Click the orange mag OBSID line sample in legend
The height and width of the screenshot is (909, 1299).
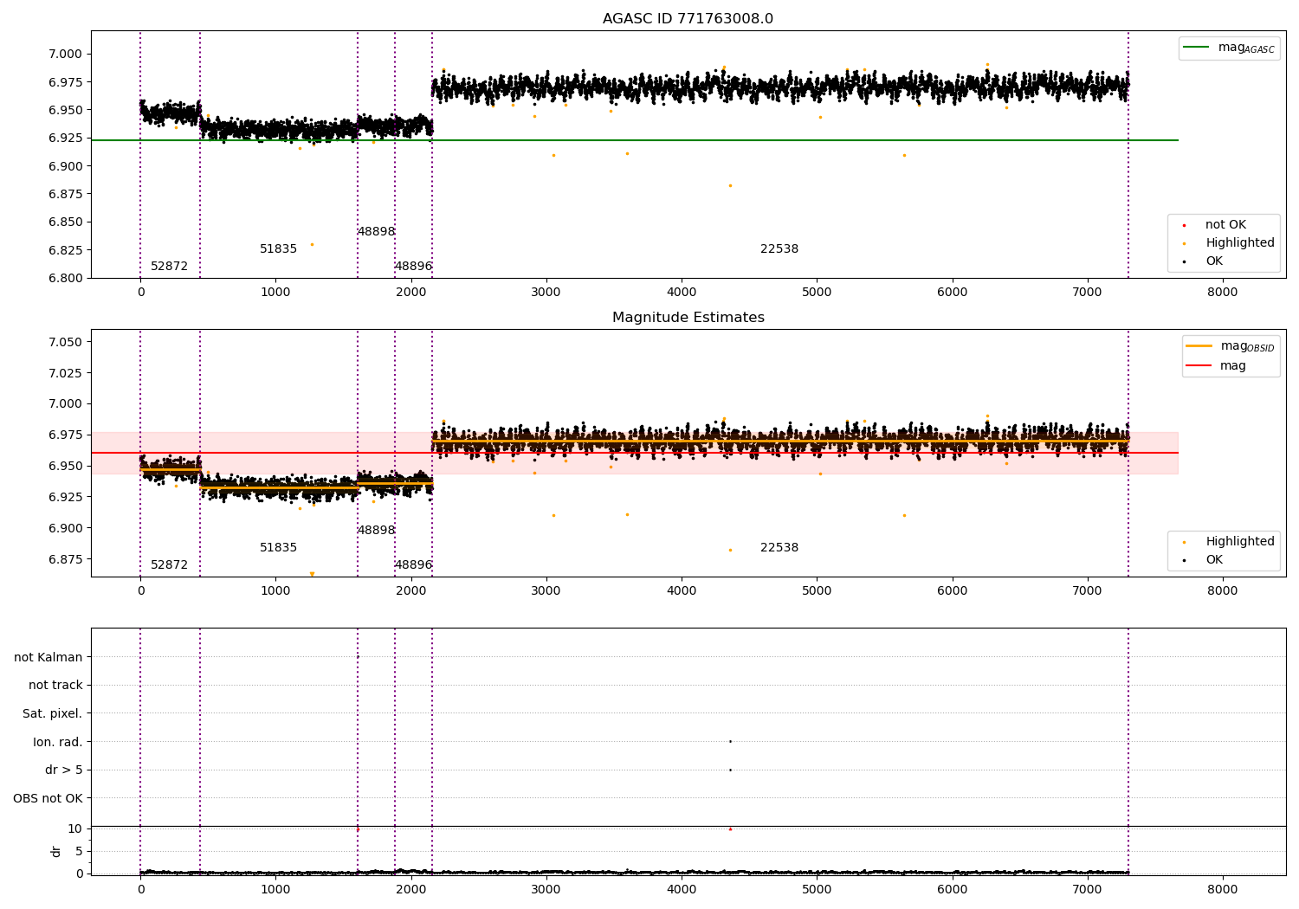tap(1198, 346)
